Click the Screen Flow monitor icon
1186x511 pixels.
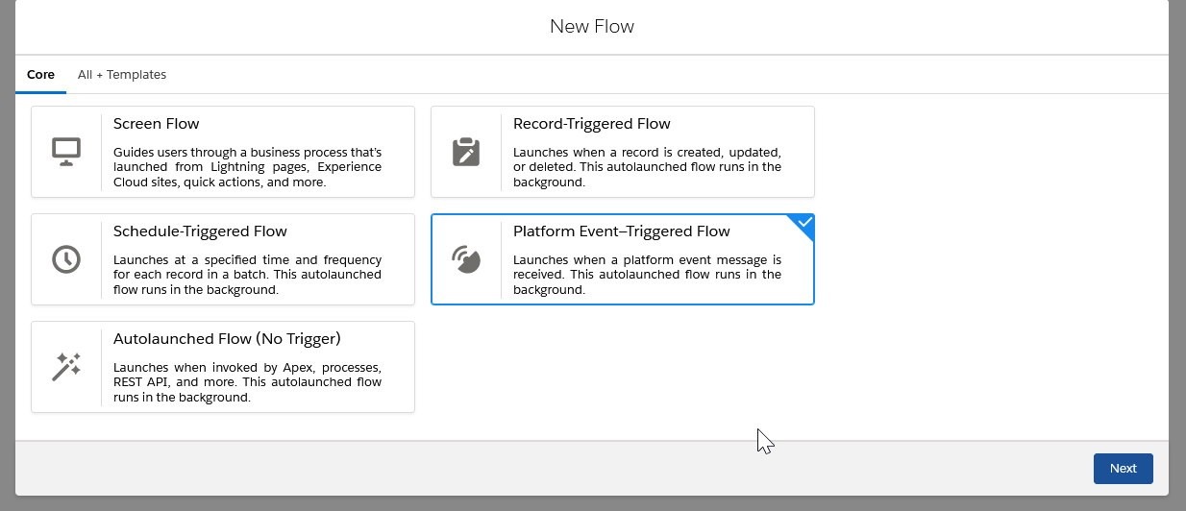coord(66,152)
